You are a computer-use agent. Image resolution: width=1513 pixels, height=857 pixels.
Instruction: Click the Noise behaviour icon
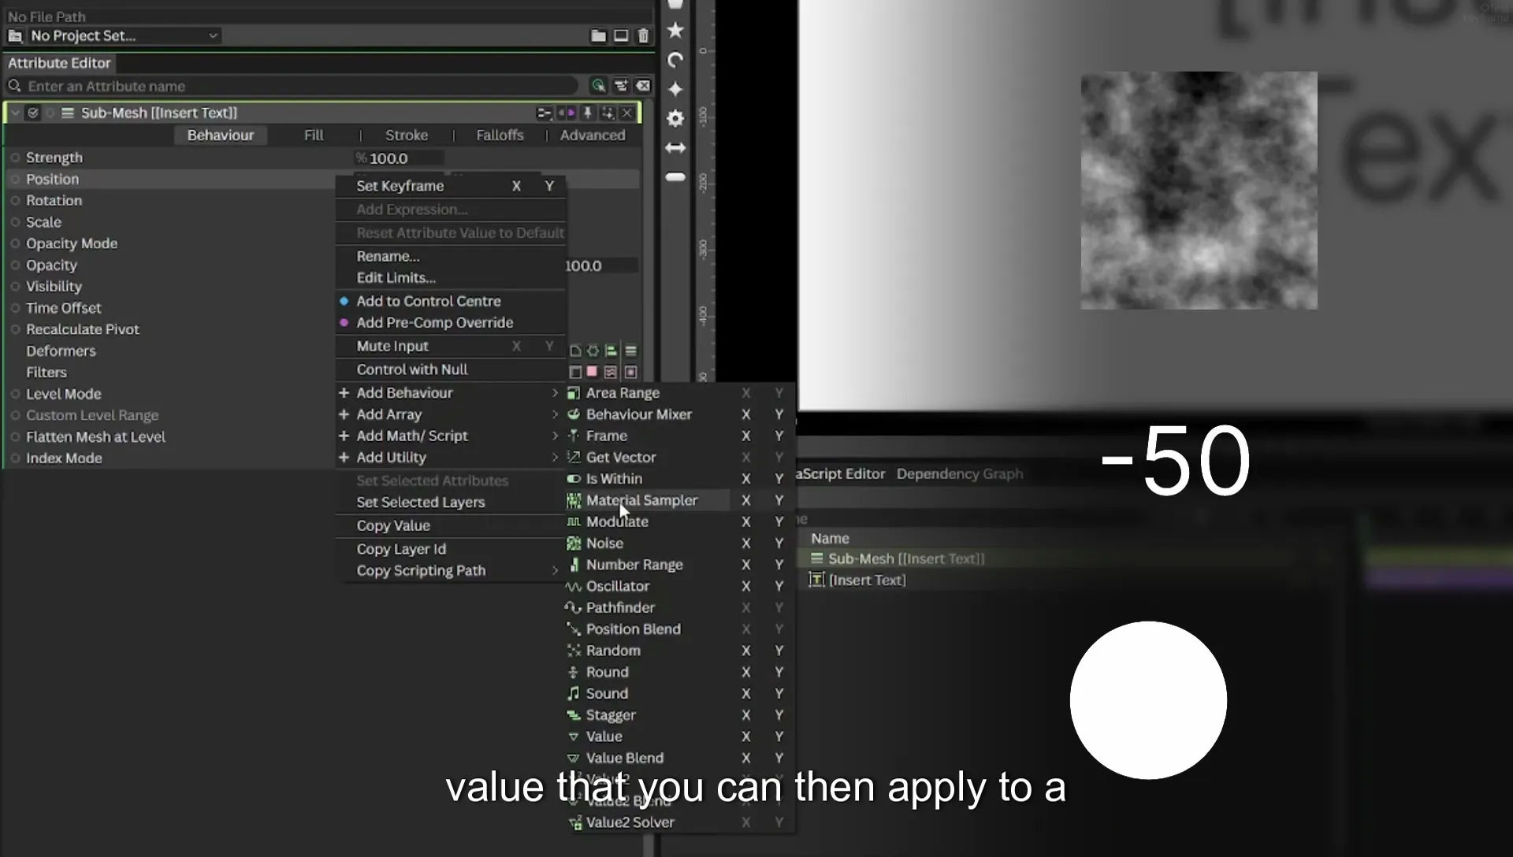574,544
